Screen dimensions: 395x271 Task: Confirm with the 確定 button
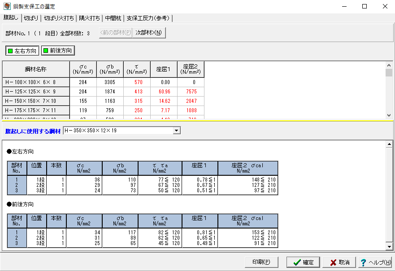[303, 263]
